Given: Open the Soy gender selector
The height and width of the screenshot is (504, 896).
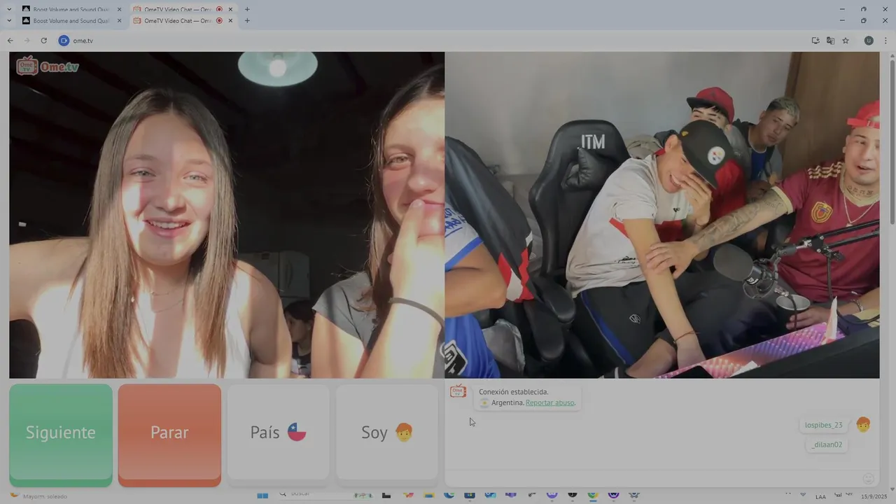Looking at the screenshot, I should (387, 432).
